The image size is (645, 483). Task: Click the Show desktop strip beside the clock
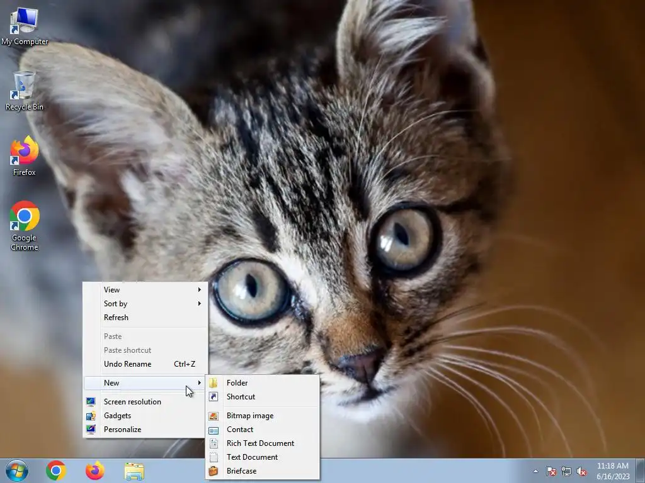click(641, 470)
